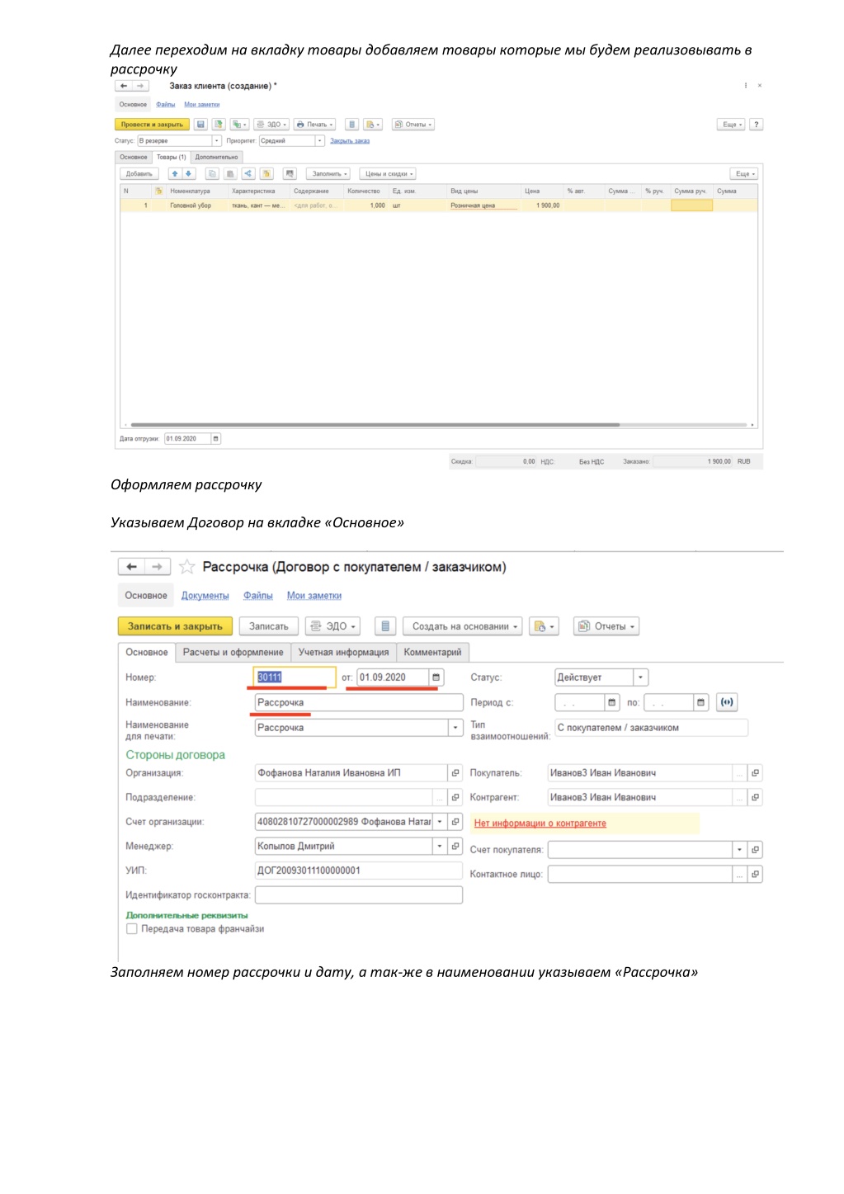Move row down with the blue down arrow
Viewport: 844px width, 1194px height.
pos(189,174)
